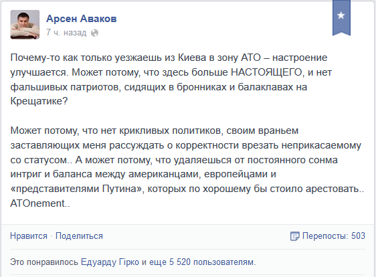Open the 'Перепосты: 503' reposts list
Image resolution: width=376 pixels, height=277 pixels.
coord(334,236)
